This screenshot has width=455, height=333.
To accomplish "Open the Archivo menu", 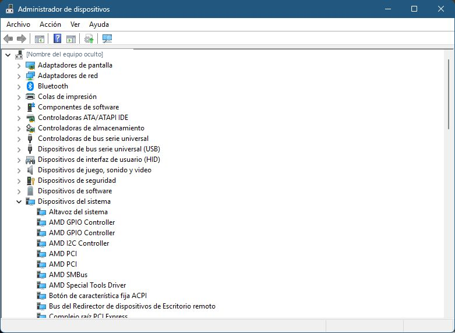I will (18, 24).
